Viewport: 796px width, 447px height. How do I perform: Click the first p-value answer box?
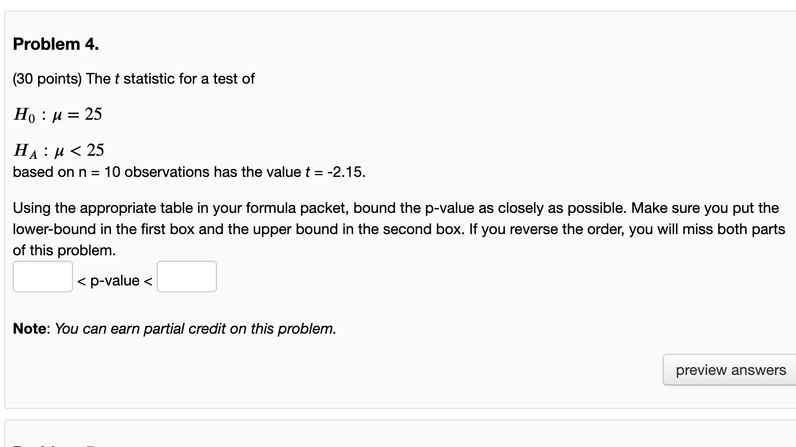pos(42,276)
